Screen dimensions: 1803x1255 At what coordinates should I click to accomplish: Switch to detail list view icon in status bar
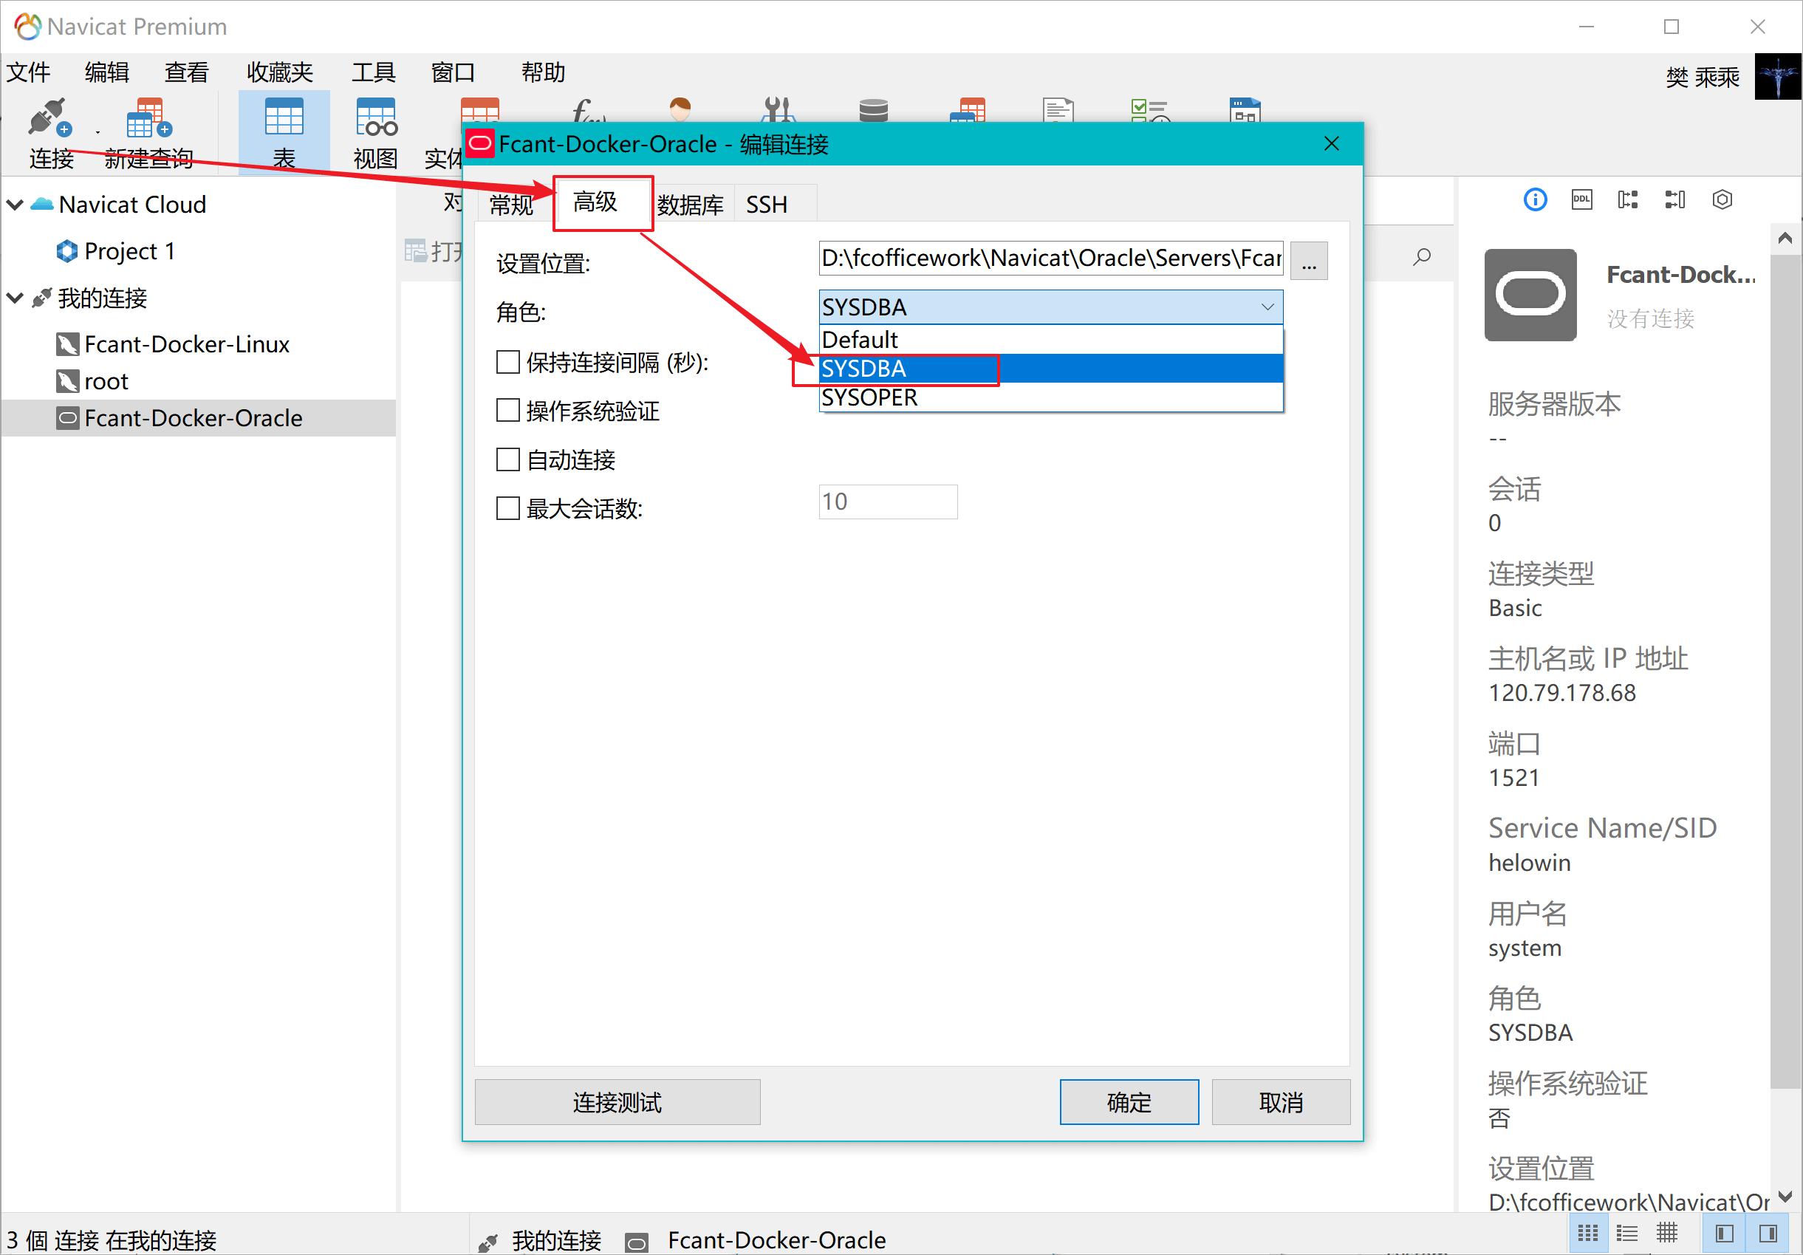(1626, 1234)
